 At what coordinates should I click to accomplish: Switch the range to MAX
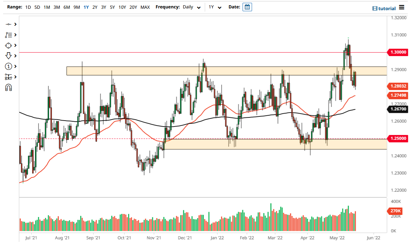(145, 7)
